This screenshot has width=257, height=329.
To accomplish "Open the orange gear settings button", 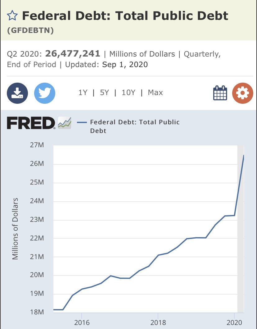I will (242, 93).
